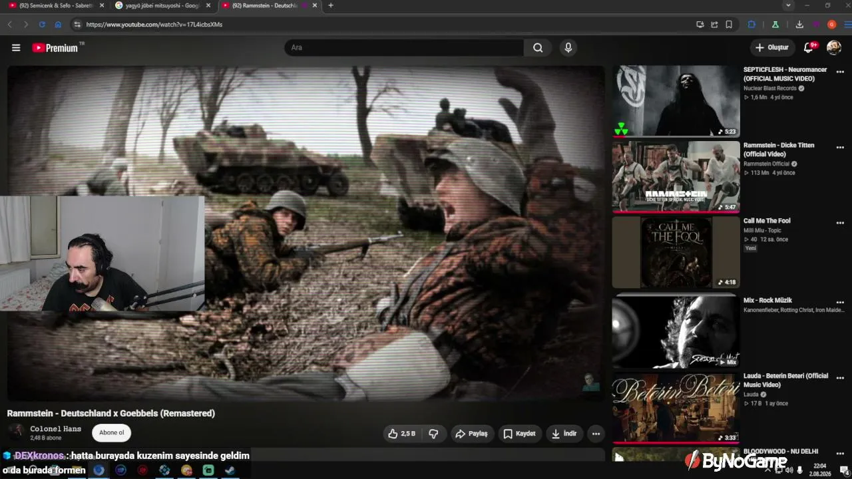Save the video with Kaydet
Viewport: 852px width, 479px height.
pyautogui.click(x=519, y=434)
